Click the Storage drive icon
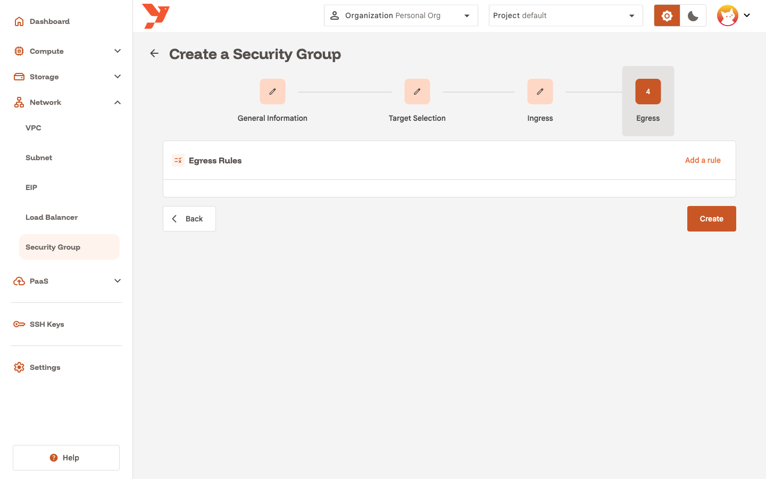This screenshot has height=479, width=766. (19, 77)
